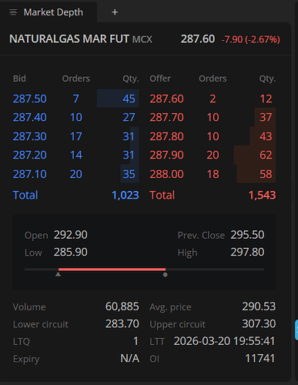
Task: Select bid price 287.30
Action: pos(30,136)
